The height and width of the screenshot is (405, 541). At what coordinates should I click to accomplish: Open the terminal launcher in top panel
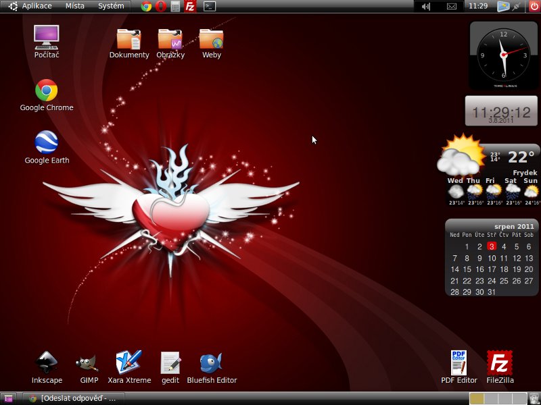point(210,6)
